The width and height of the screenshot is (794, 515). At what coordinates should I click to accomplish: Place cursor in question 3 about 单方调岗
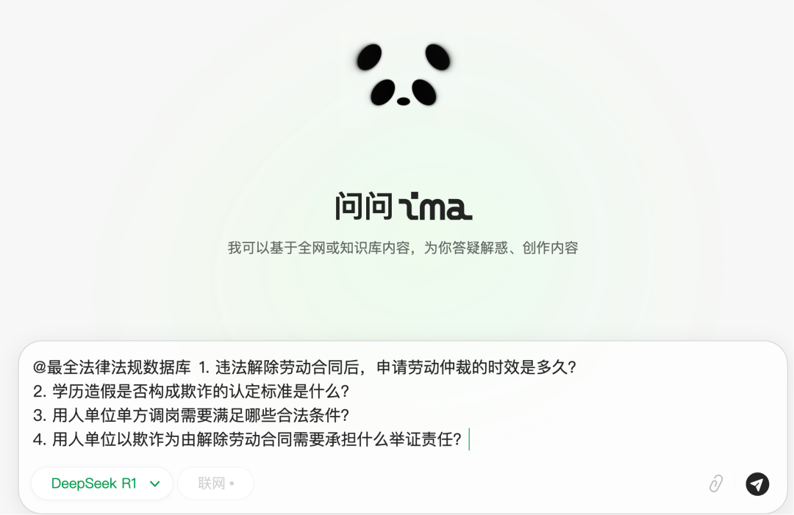tap(191, 415)
